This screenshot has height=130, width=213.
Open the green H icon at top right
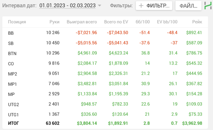208,5
